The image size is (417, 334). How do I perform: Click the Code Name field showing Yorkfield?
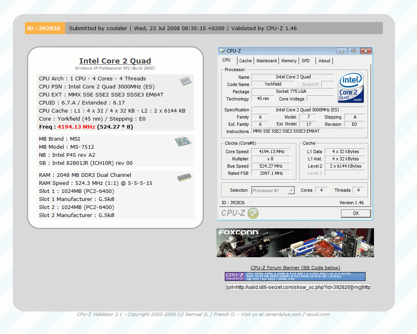click(x=273, y=84)
